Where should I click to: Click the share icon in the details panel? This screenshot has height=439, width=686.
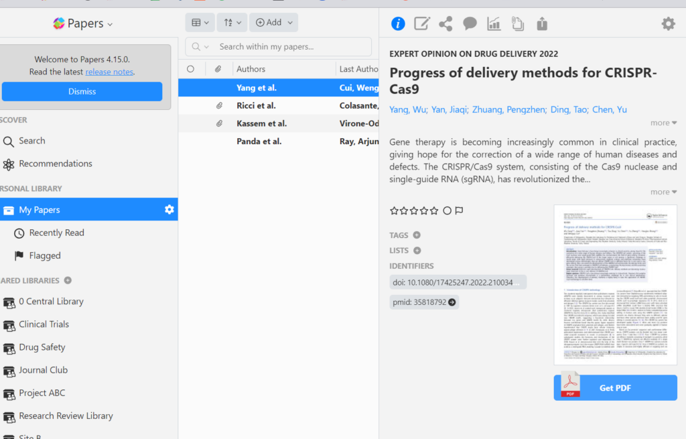pos(445,24)
